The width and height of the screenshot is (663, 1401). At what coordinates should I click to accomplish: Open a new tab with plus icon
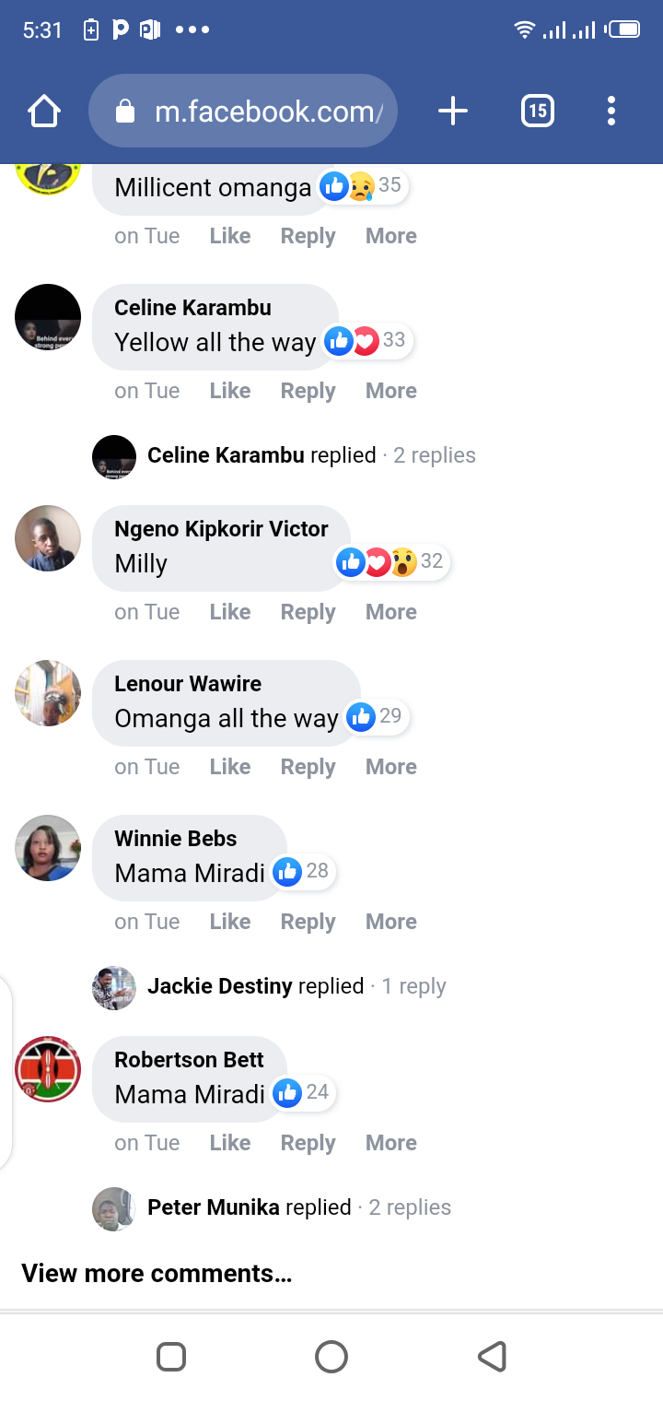[452, 112]
